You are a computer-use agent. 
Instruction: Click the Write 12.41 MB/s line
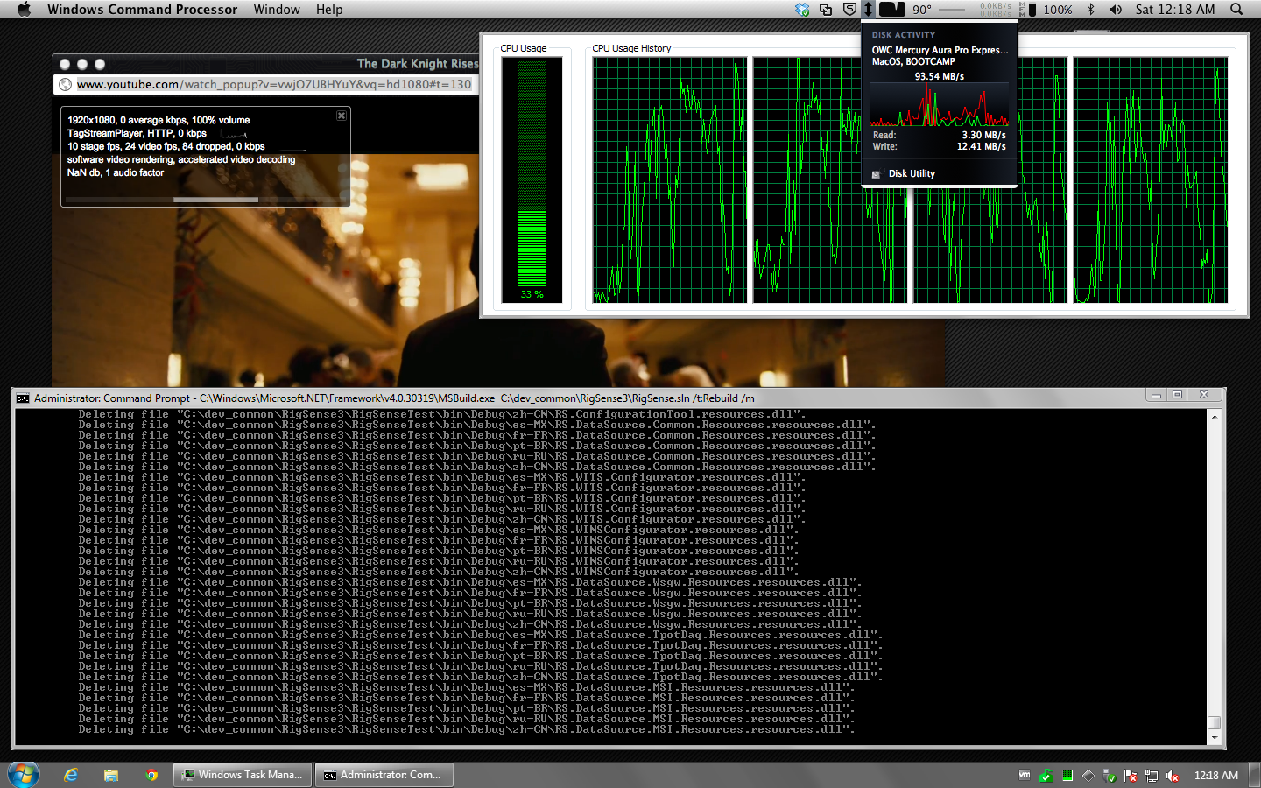click(940, 146)
